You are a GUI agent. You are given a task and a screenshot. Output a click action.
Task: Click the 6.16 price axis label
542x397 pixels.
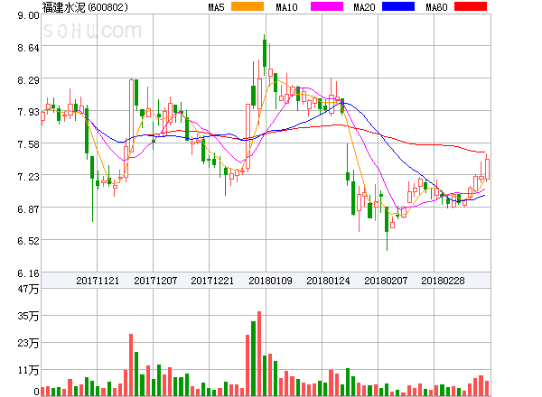(x=28, y=273)
